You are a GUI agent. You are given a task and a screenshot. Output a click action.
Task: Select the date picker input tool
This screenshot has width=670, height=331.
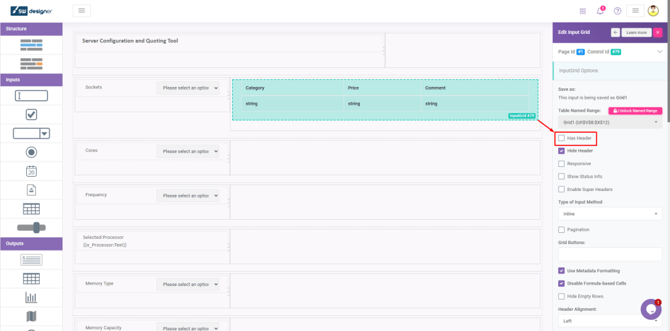coord(31,171)
